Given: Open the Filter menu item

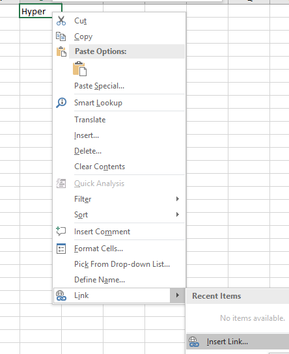Looking at the screenshot, I should [119, 199].
